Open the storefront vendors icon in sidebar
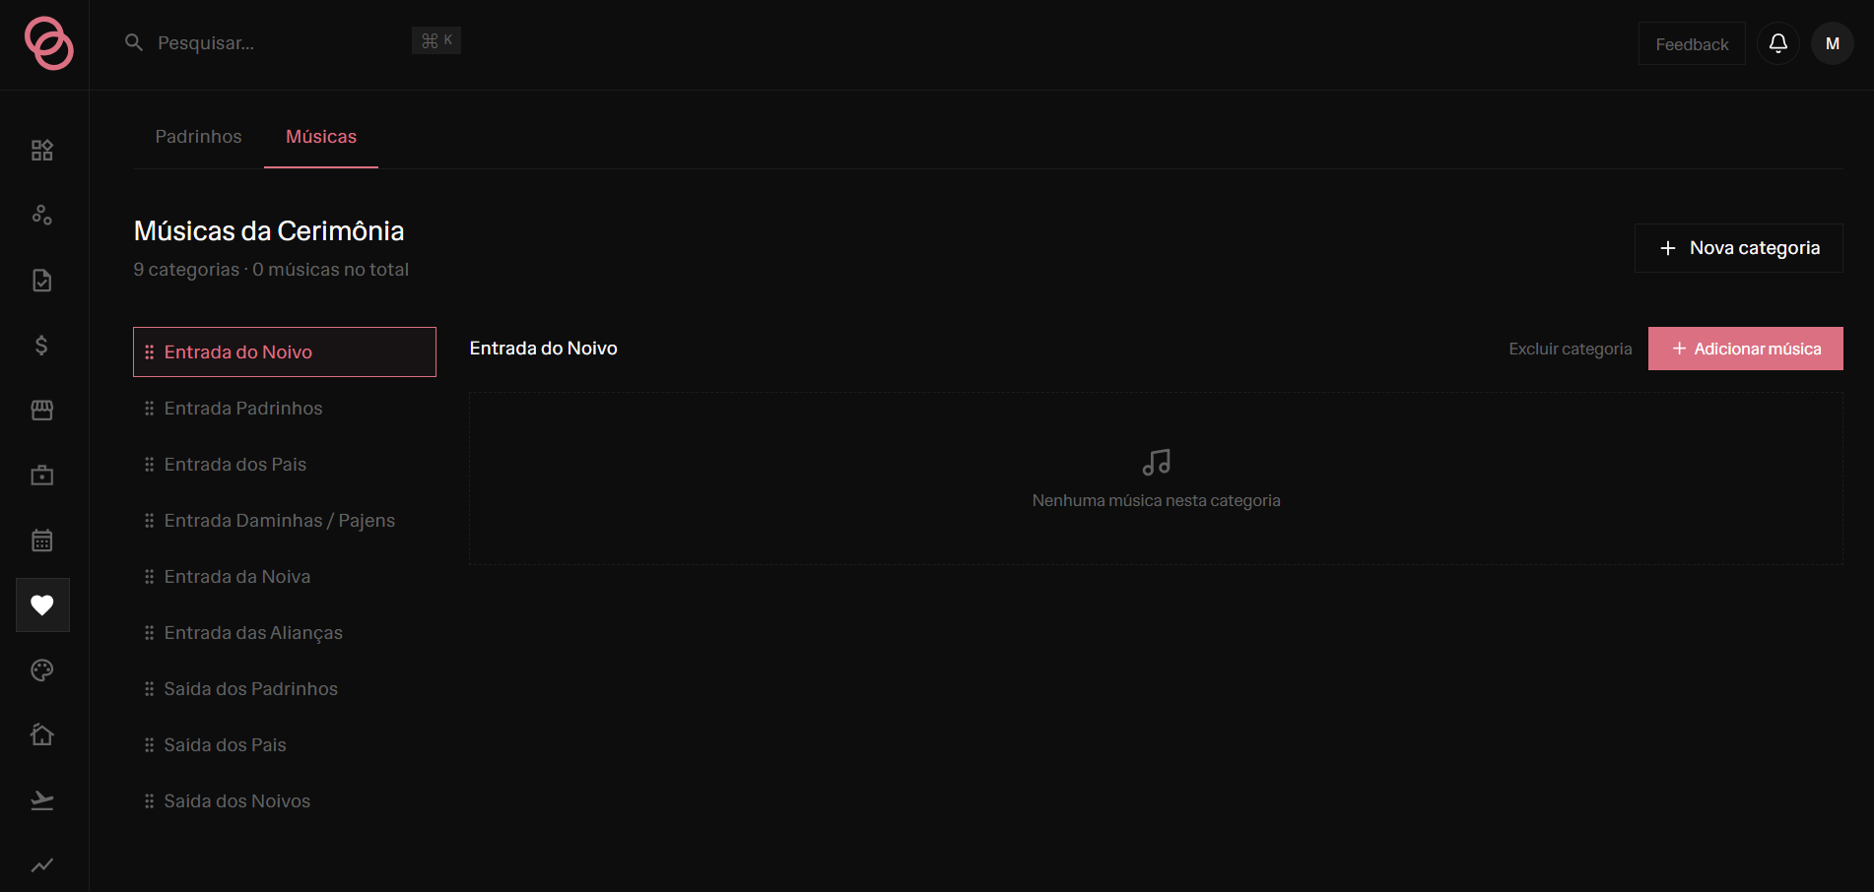Screen dimensions: 1874x892 click(x=41, y=410)
